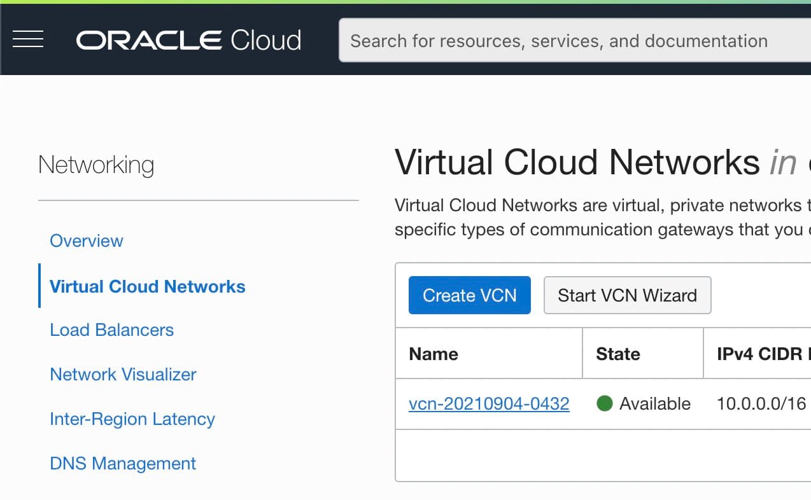Create a new VCN
Image resolution: width=811 pixels, height=500 pixels.
click(469, 295)
